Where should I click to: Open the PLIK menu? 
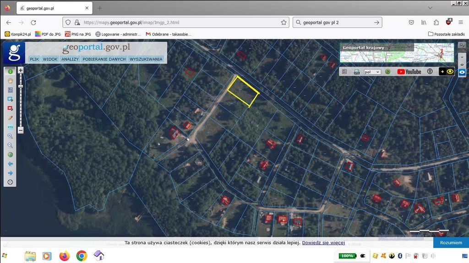click(34, 59)
